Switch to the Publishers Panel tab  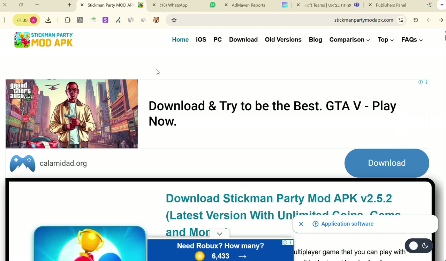400,5
